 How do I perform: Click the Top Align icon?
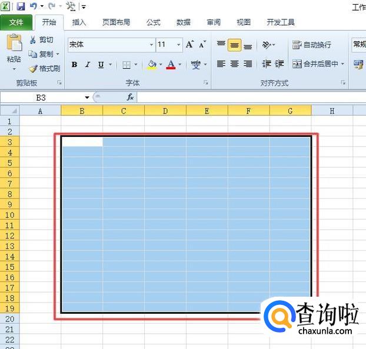point(221,45)
